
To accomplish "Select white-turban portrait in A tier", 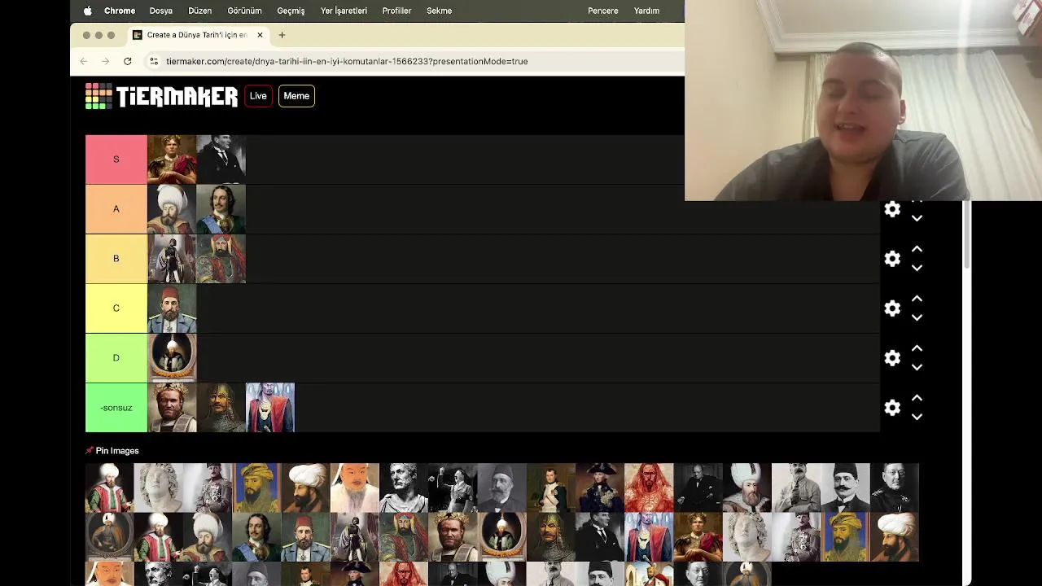I will click(172, 209).
